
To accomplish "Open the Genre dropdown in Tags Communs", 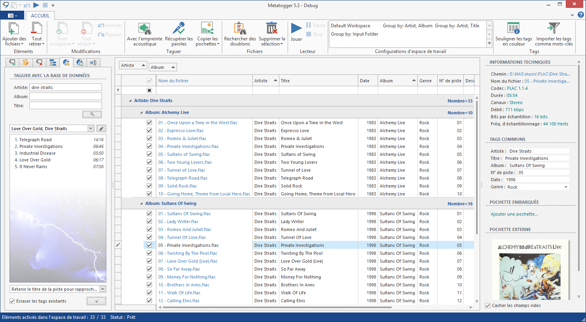I will tap(566, 187).
